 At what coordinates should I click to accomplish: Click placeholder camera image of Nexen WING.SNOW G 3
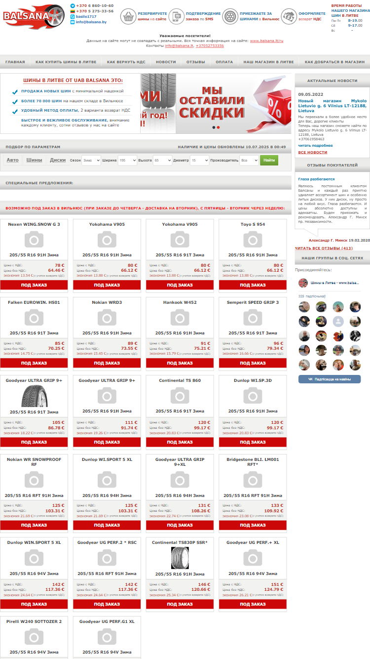click(x=34, y=240)
